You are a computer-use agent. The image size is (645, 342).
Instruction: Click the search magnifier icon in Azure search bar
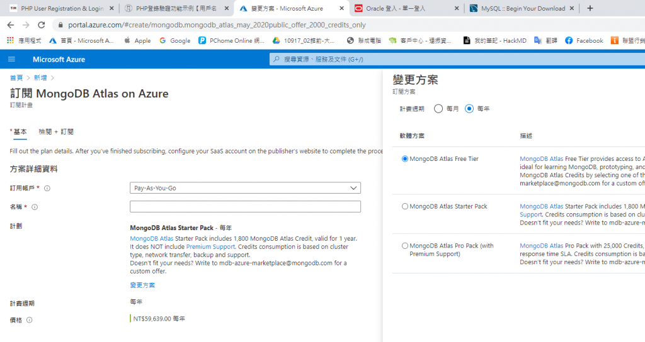pyautogui.click(x=277, y=59)
